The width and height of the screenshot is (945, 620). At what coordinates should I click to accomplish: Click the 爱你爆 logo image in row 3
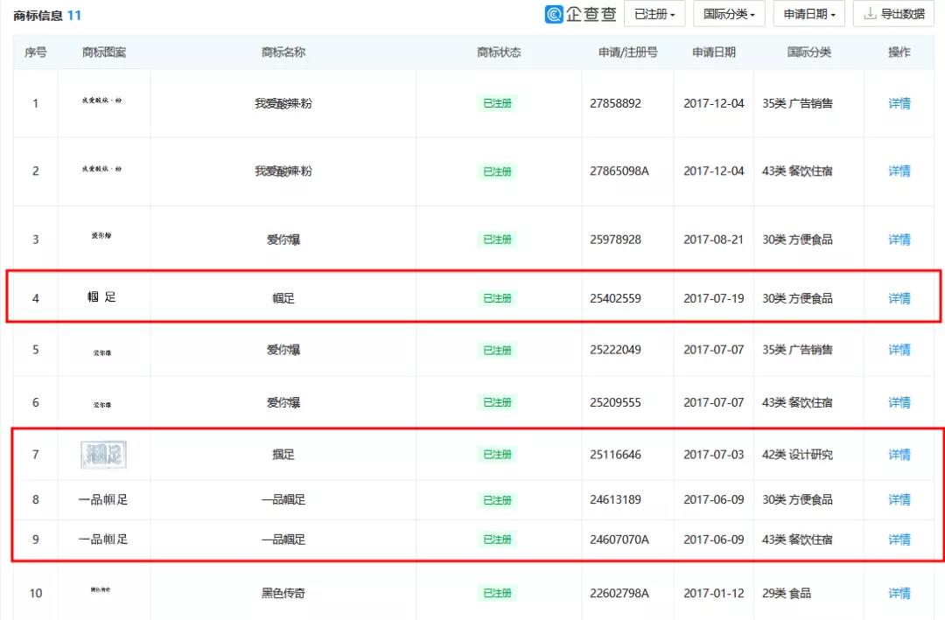pos(102,236)
